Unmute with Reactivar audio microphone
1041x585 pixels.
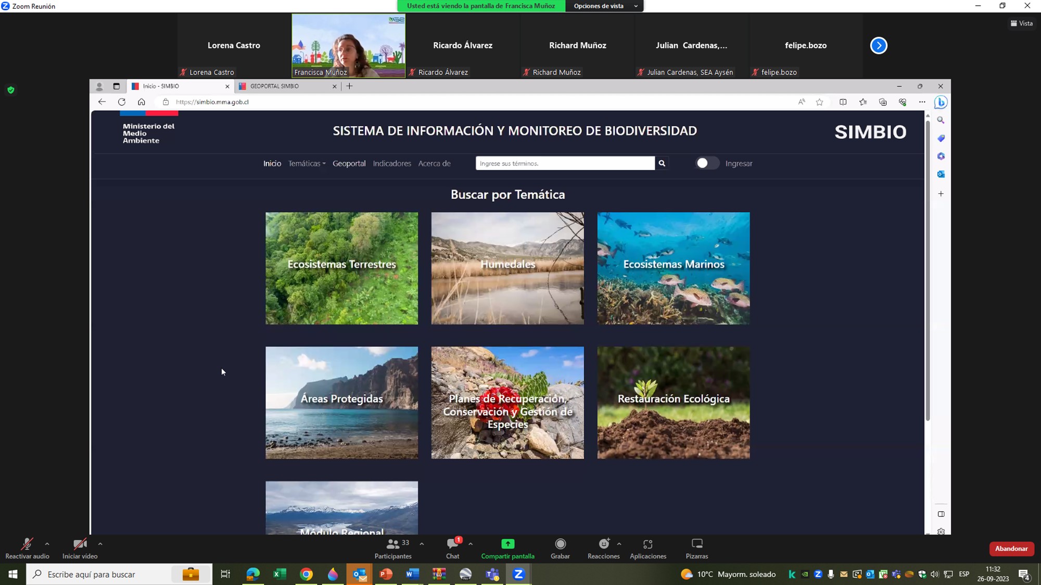tap(27, 544)
